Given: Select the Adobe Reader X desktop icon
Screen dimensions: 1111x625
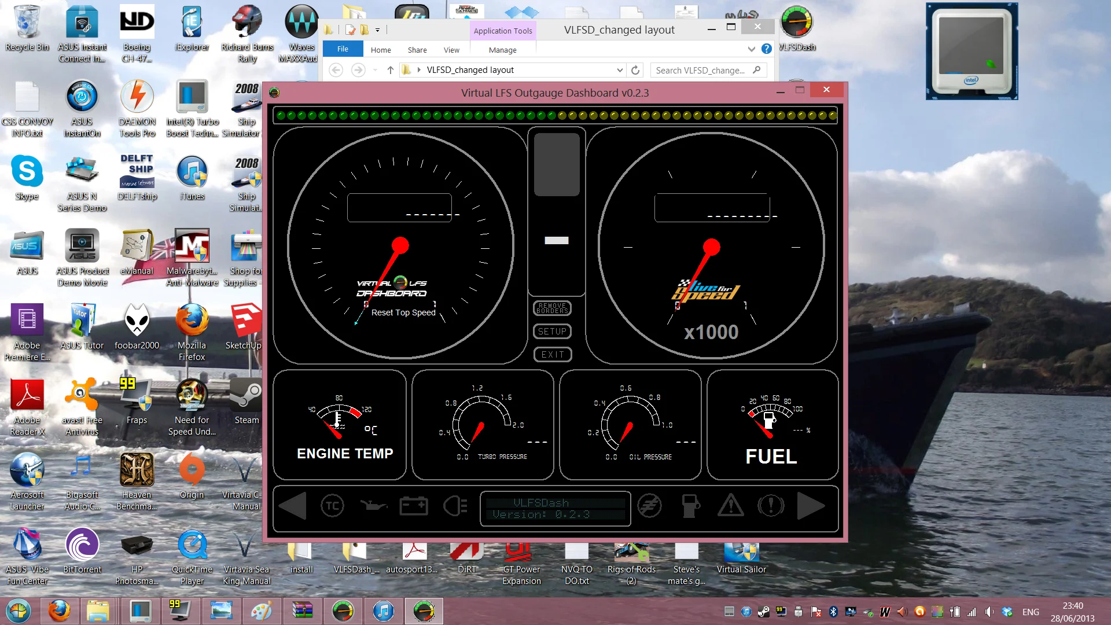Looking at the screenshot, I should tap(27, 407).
